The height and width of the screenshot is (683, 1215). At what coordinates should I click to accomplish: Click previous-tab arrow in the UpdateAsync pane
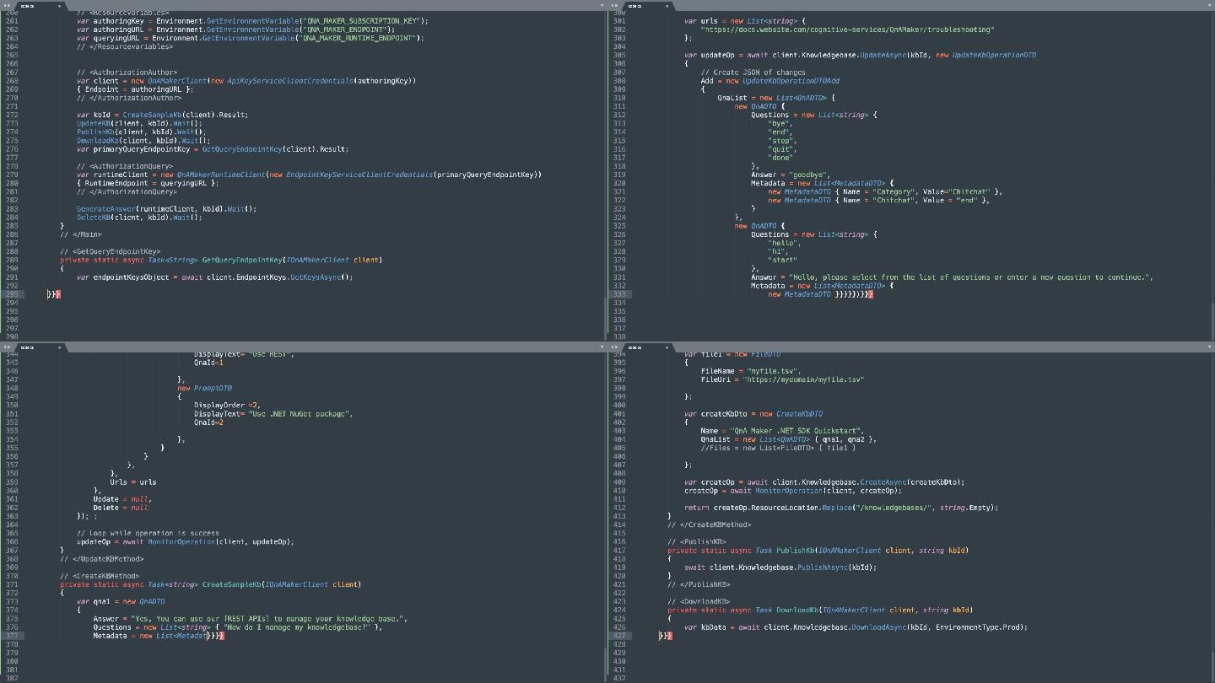point(613,5)
